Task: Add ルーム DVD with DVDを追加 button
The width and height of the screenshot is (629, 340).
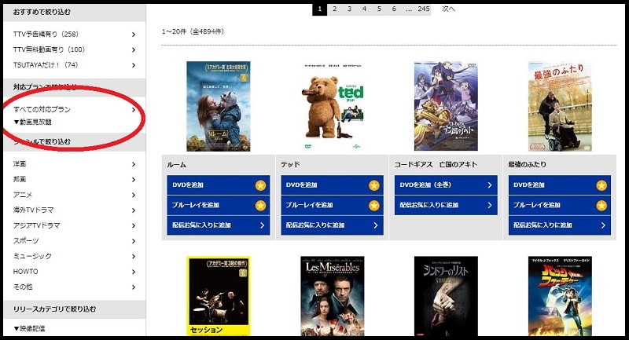Action: (219, 185)
